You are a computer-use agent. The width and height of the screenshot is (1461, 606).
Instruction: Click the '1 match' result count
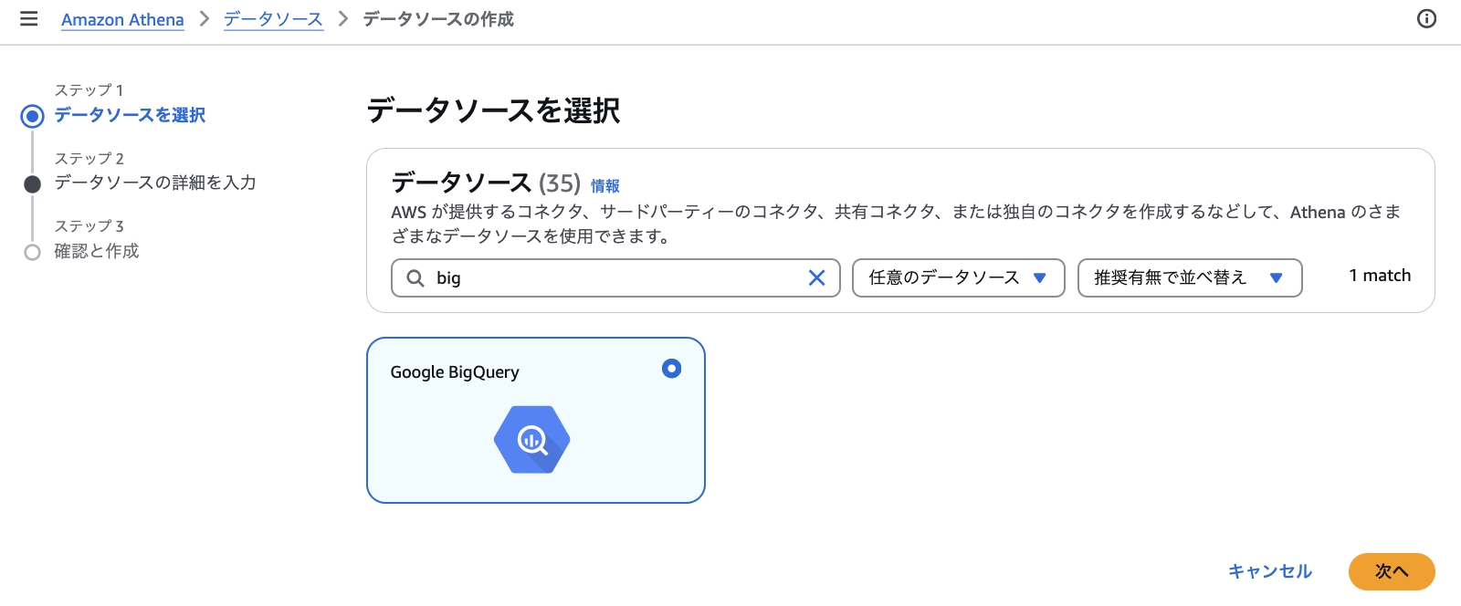[x=1380, y=276]
